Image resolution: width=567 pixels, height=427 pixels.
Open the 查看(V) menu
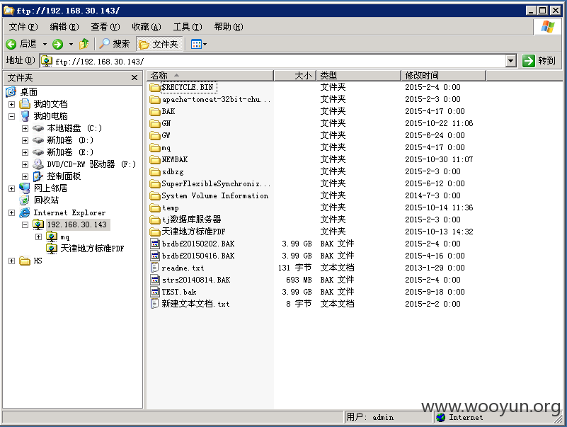pyautogui.click(x=105, y=27)
